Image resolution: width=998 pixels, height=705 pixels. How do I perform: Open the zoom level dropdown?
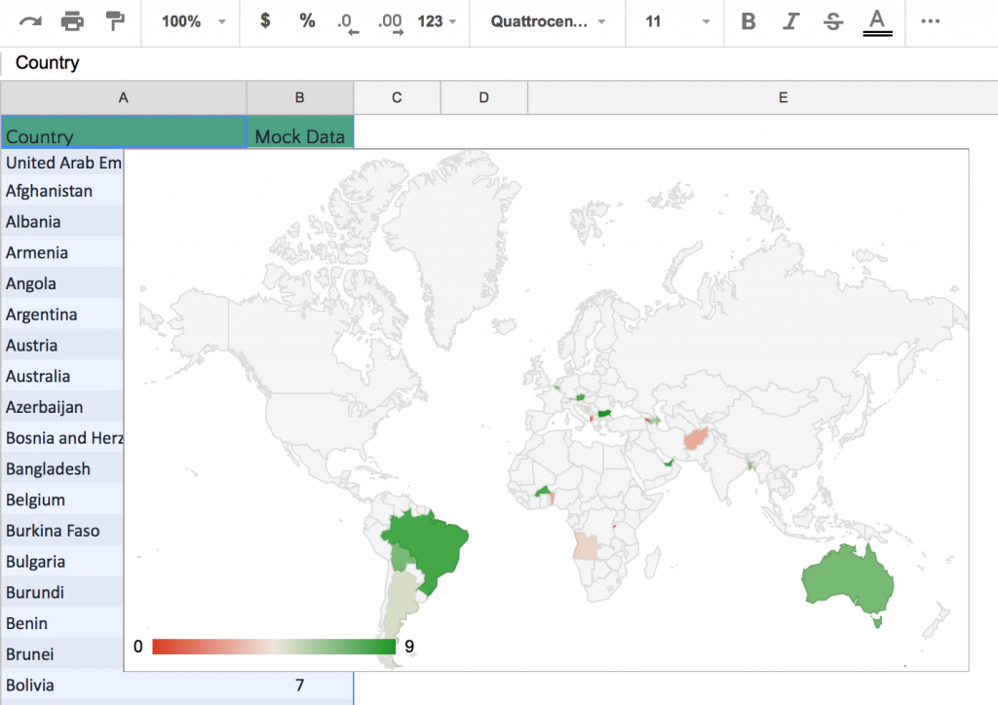click(x=190, y=20)
